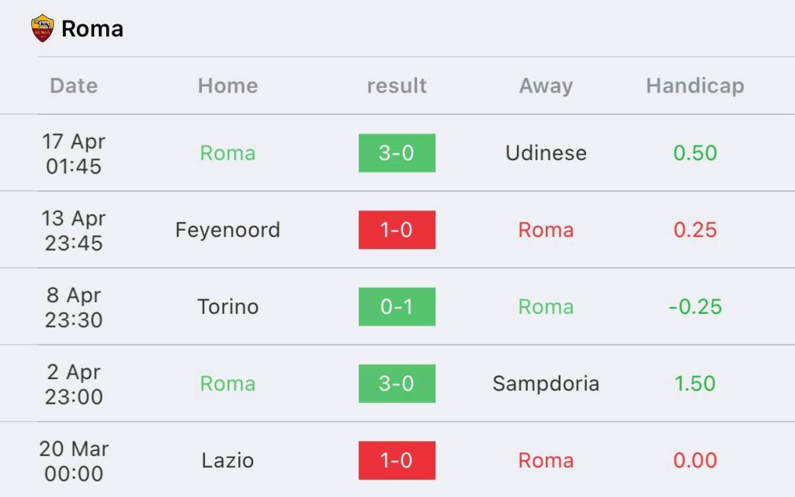Select the 1.50 handicap value
Screen dimensions: 795x497
[x=695, y=384]
